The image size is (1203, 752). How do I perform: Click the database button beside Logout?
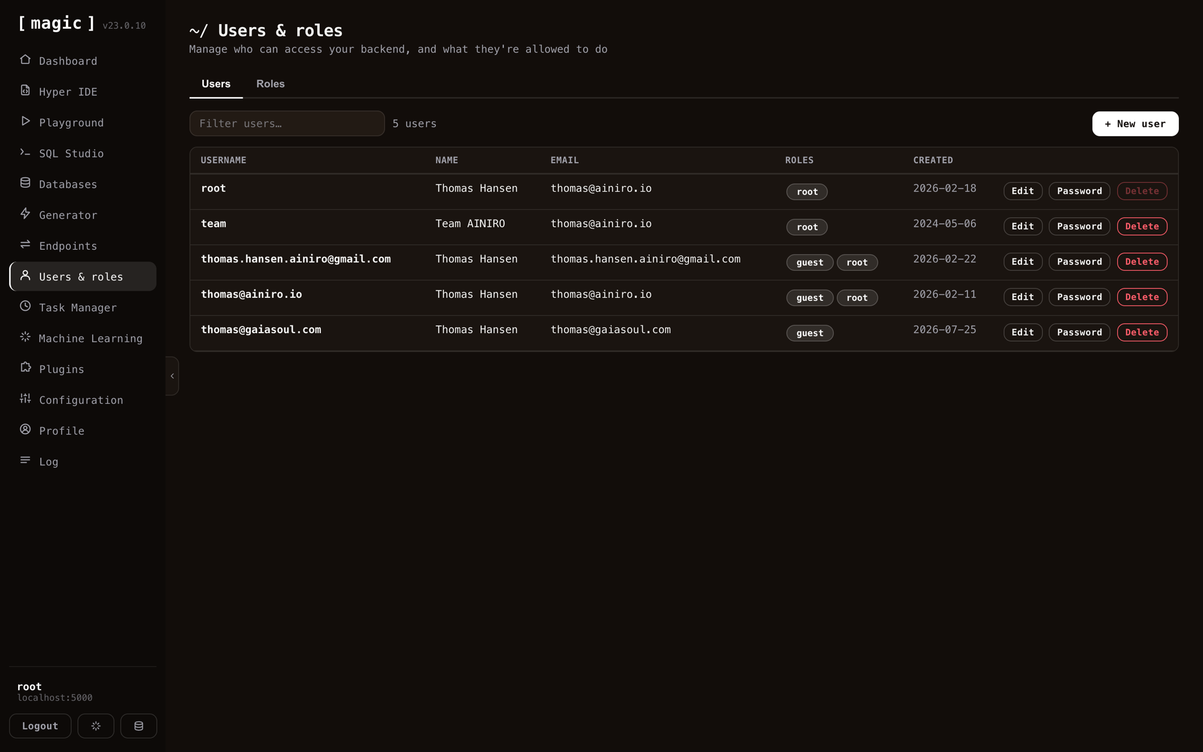[139, 726]
